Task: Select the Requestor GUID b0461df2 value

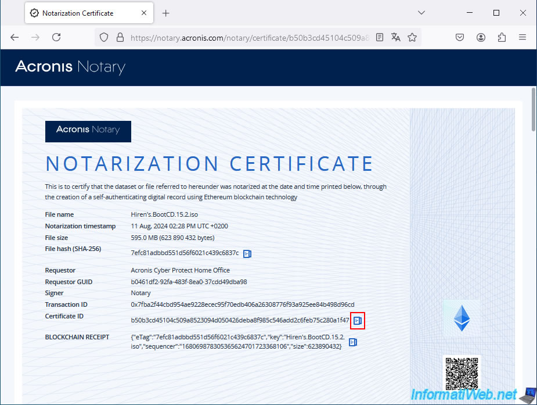Action: (189, 282)
